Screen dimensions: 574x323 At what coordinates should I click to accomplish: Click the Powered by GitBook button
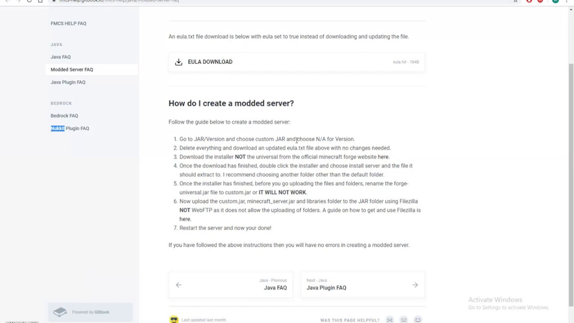[x=90, y=312]
